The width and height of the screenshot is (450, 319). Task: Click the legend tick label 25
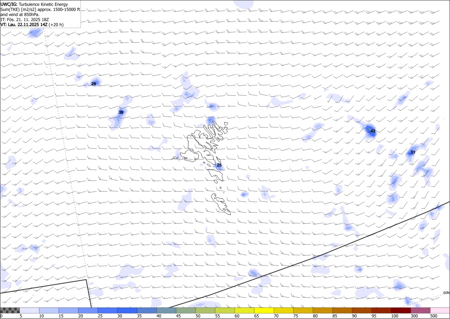[100, 316]
